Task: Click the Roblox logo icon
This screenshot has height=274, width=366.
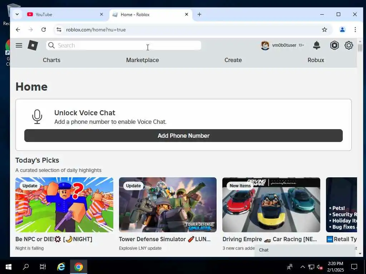Action: click(33, 45)
